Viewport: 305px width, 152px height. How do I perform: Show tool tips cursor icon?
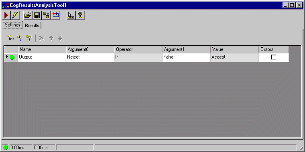[x=71, y=15]
